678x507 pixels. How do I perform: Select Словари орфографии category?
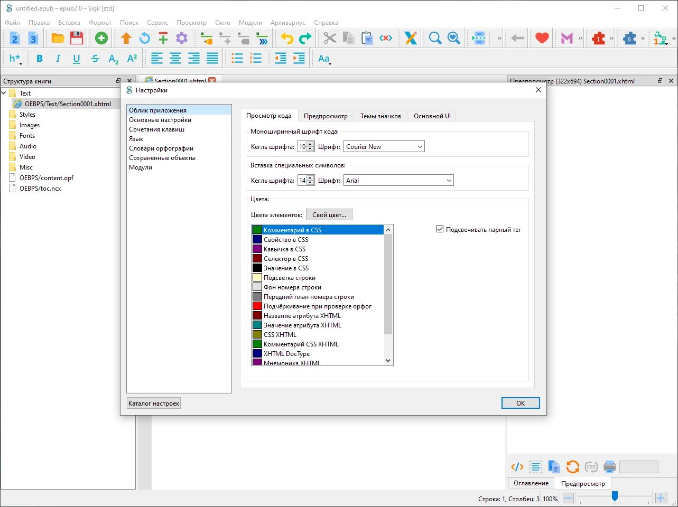(x=179, y=148)
